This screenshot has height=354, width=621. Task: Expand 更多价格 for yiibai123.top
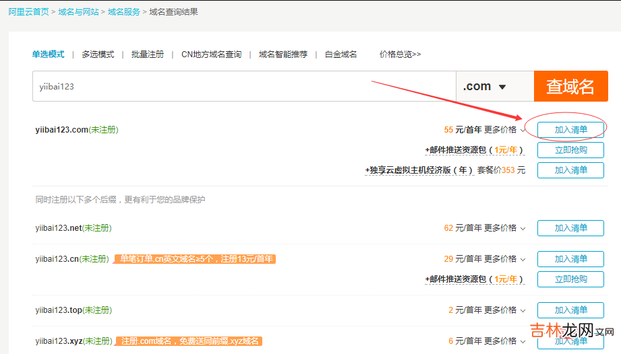[504, 310]
